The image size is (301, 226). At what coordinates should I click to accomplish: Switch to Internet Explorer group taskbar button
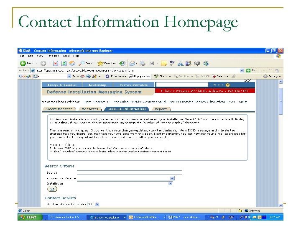[x=107, y=217]
